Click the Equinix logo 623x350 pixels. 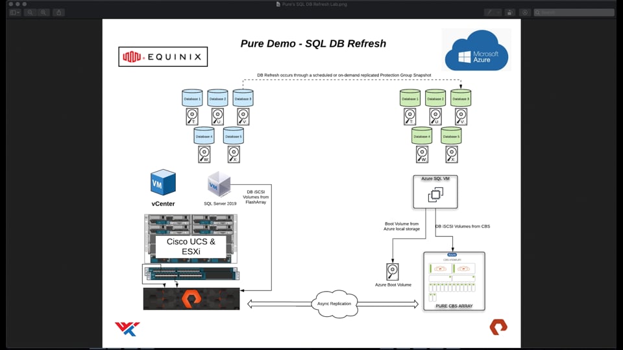[163, 57]
